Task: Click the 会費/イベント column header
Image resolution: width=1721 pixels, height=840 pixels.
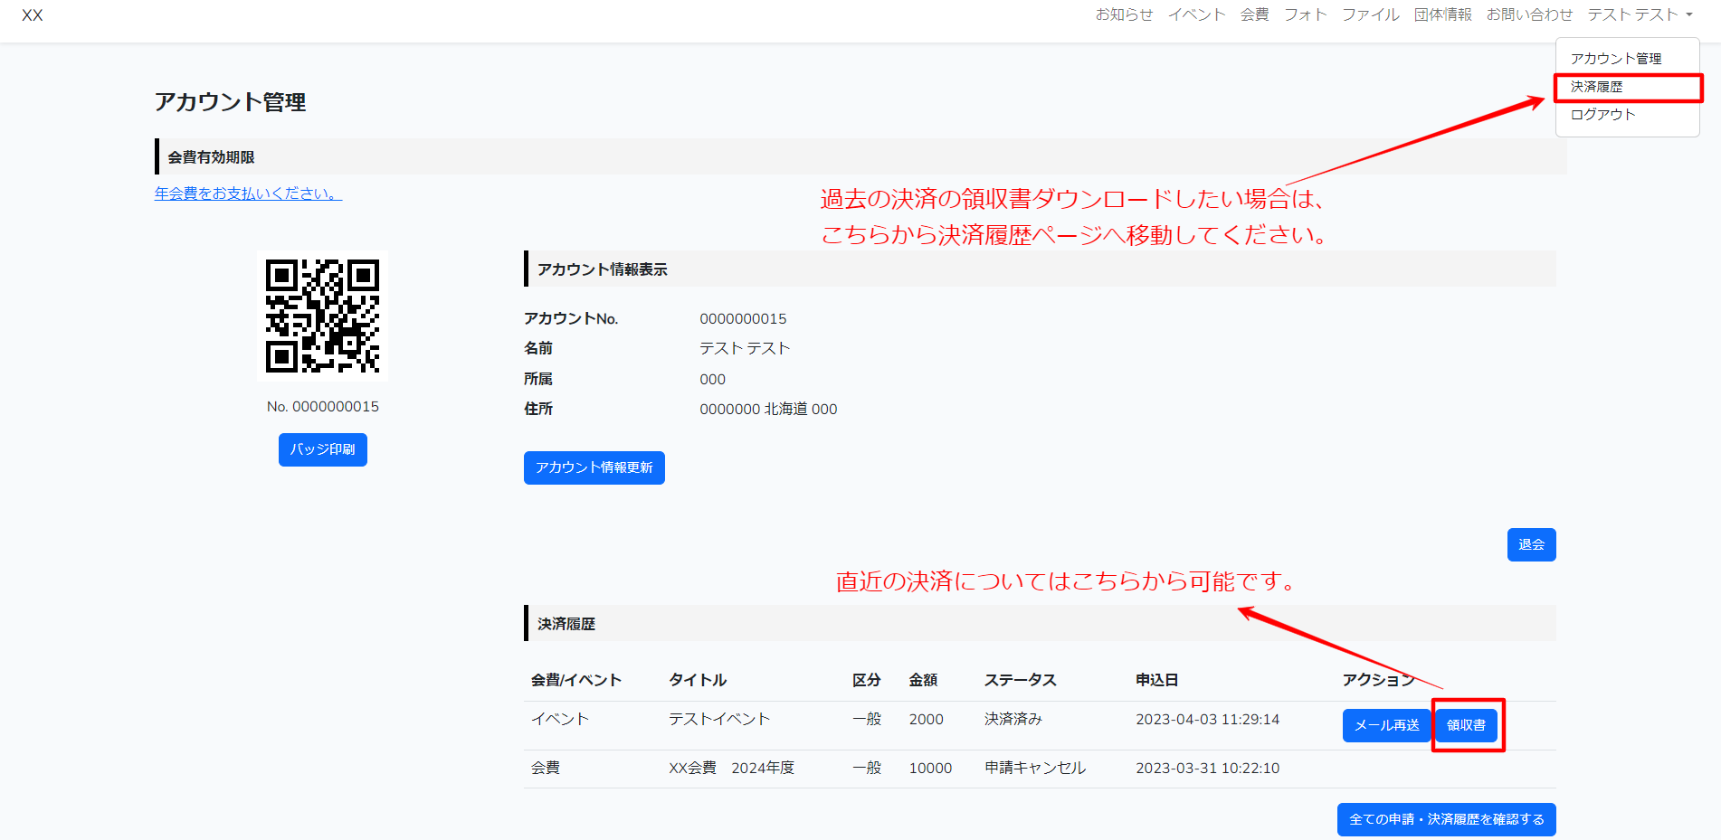Action: pyautogui.click(x=575, y=680)
